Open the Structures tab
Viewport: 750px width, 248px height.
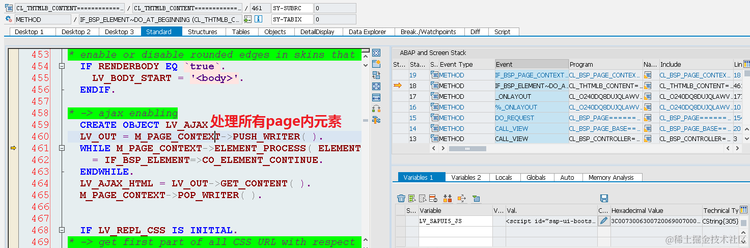pos(203,32)
